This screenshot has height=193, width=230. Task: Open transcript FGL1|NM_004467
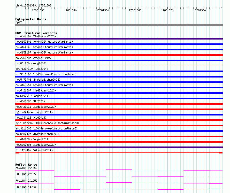pyautogui.click(x=26, y=168)
